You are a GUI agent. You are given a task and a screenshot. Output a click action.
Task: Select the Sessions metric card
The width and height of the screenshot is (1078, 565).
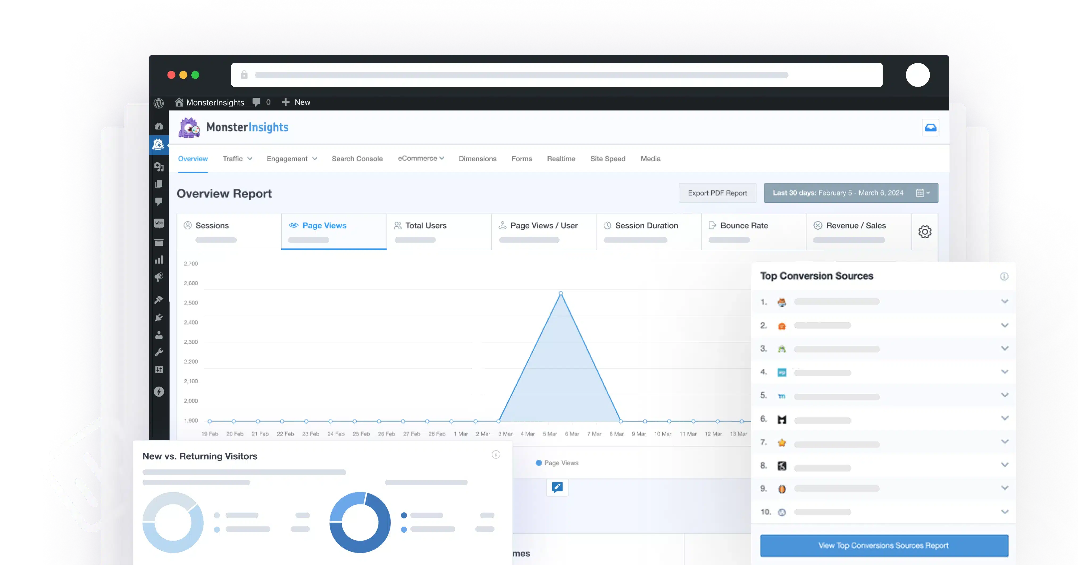coord(229,231)
